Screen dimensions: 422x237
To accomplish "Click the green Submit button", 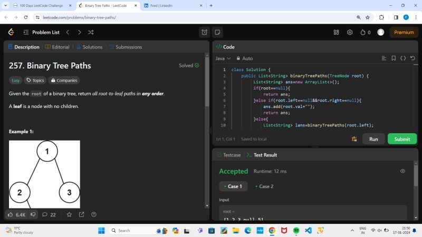I will (402, 139).
